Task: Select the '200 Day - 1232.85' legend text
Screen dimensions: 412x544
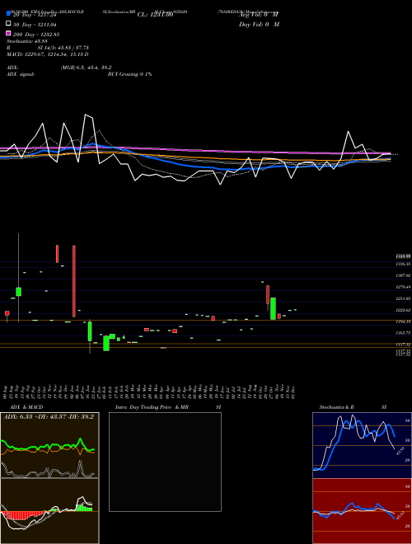Action: click(x=36, y=35)
